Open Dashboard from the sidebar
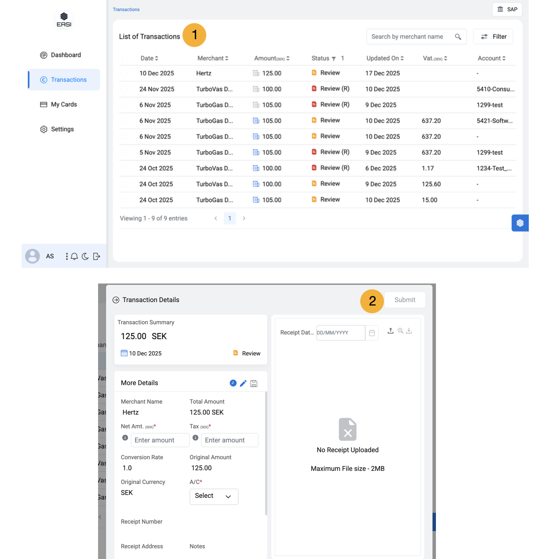This screenshot has height=559, width=538. 66,55
